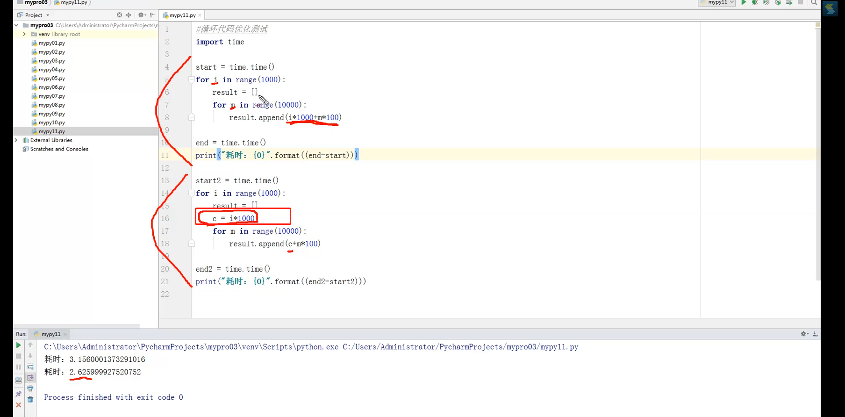845x417 pixels.
Task: Select mypy01.py in the project tree
Action: [x=51, y=43]
